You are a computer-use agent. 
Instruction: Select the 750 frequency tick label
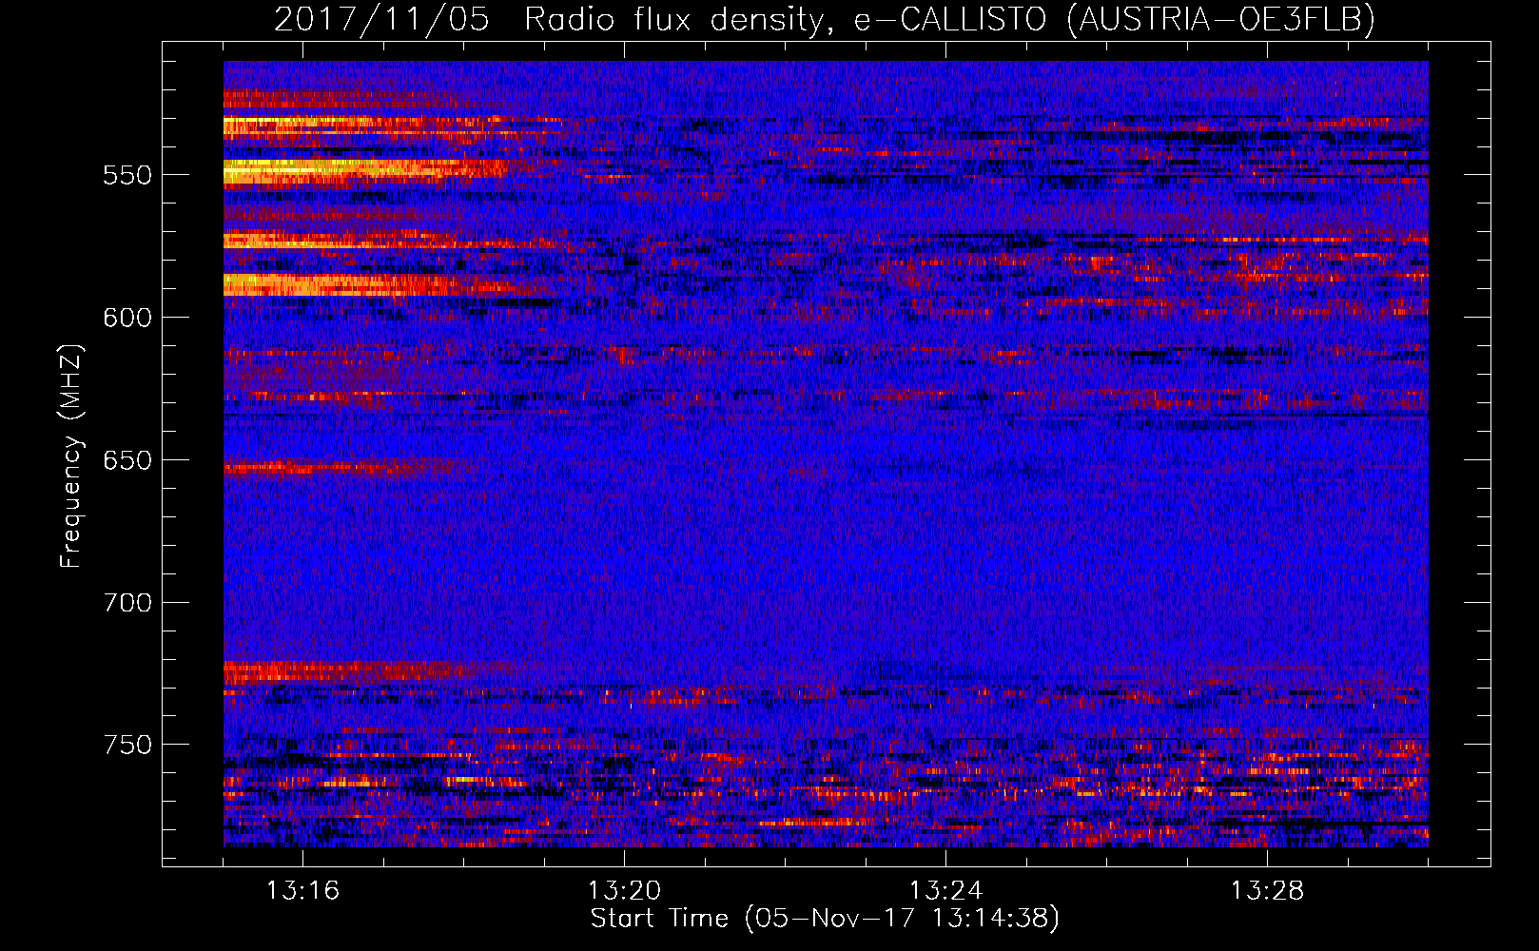click(127, 746)
